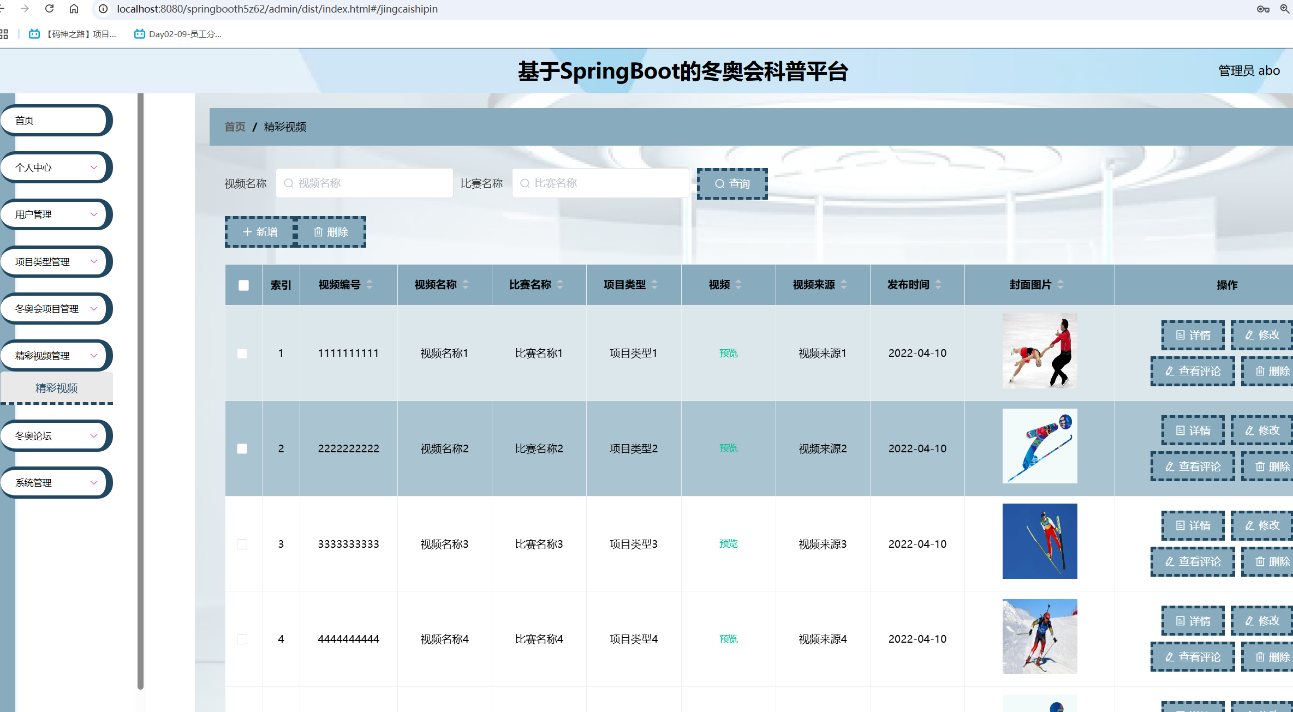Preview video via 预览 link in row 4
Viewport: 1293px width, 712px height.
(x=728, y=639)
